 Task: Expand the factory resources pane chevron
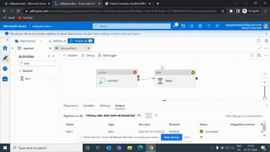(13, 48)
